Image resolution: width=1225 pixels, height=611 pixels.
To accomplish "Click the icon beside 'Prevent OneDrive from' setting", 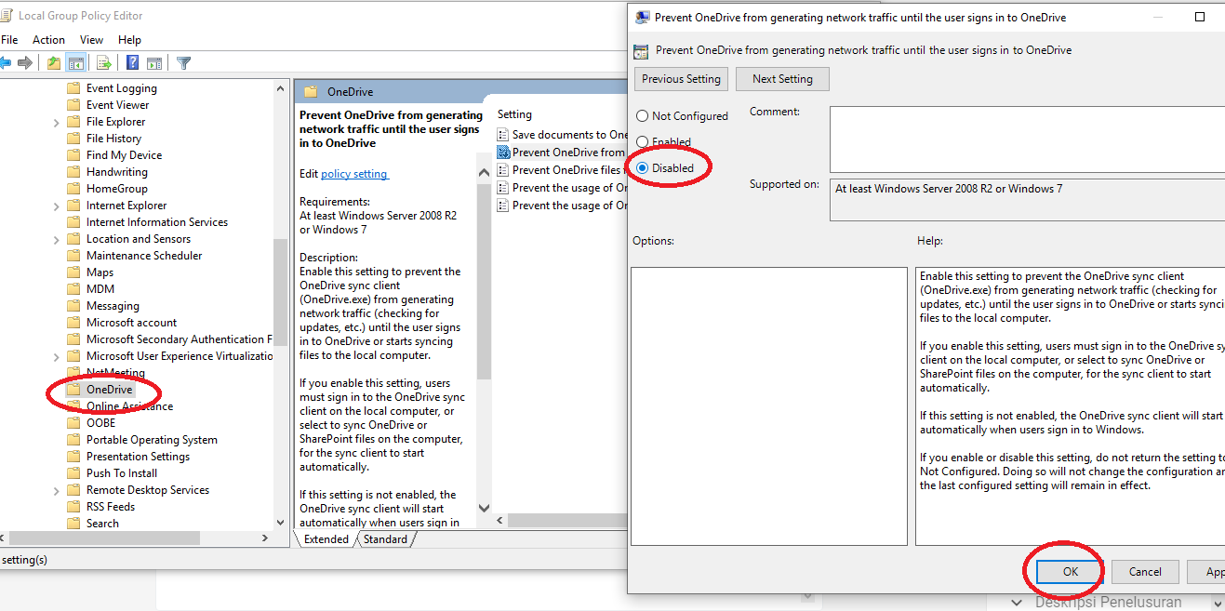I will [503, 153].
